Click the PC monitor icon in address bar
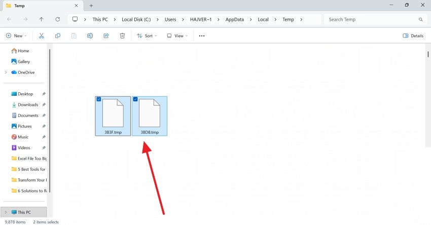Viewport: 431px width, 225px height. click(x=75, y=19)
